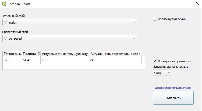Click the line layer icon beside etalon
Viewport: 202px width, 111px height.
coord(6,22)
